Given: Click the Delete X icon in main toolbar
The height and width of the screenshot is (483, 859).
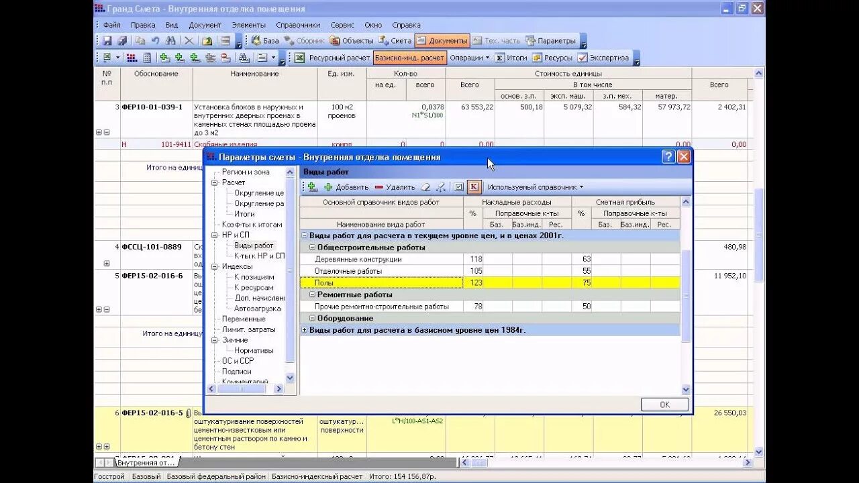Looking at the screenshot, I should (189, 41).
